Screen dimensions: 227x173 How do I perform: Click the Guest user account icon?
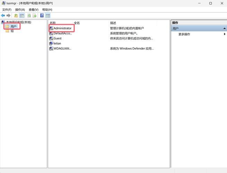[51, 38]
